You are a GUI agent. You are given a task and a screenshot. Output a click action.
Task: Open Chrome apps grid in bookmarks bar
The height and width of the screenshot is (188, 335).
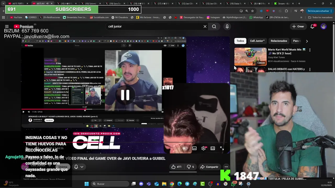(x=3, y=17)
